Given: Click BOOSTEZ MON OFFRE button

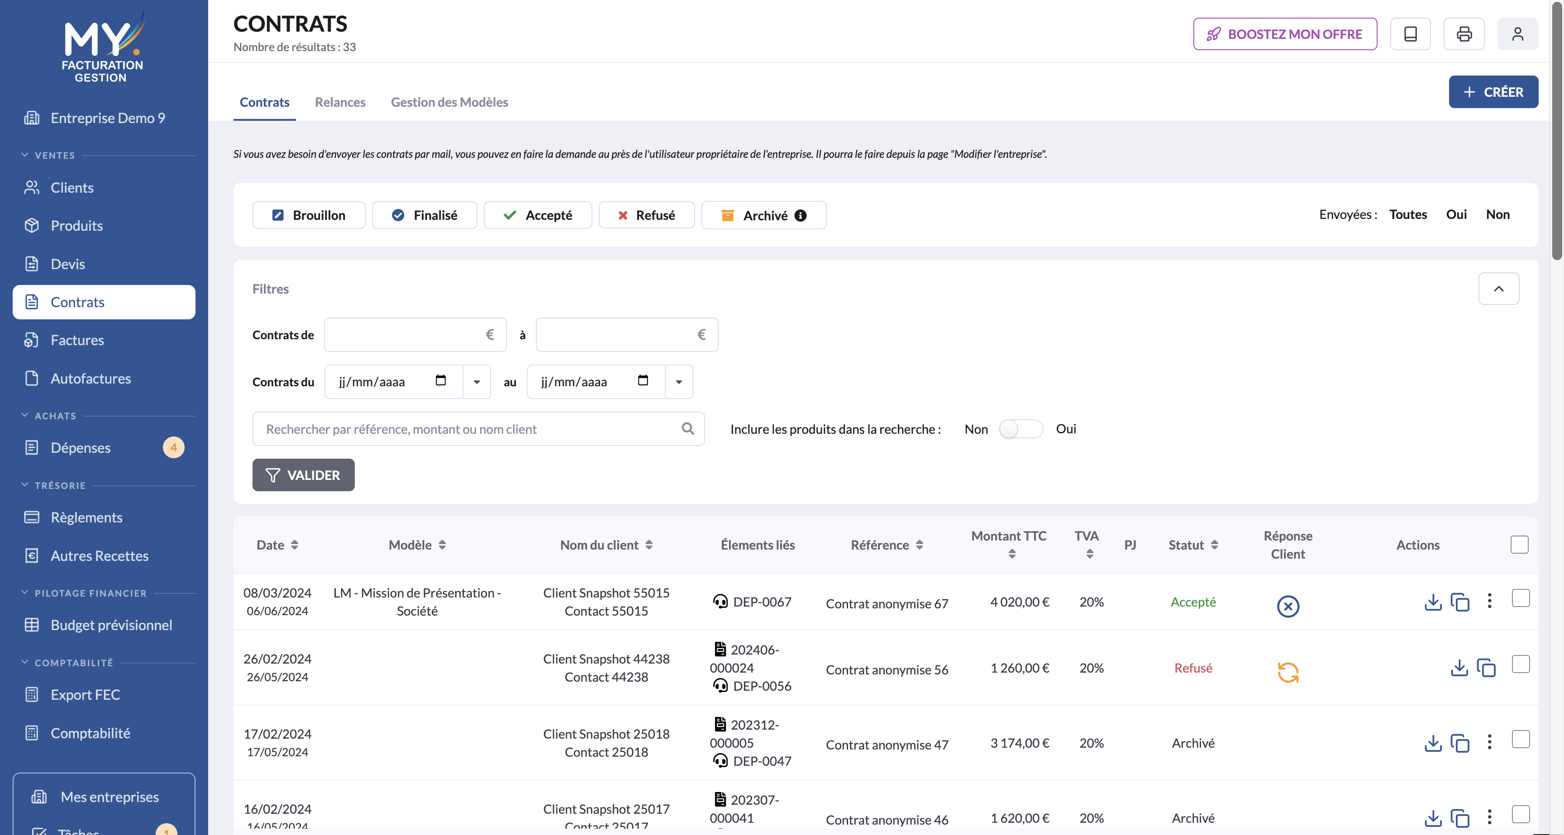Looking at the screenshot, I should pyautogui.click(x=1285, y=34).
